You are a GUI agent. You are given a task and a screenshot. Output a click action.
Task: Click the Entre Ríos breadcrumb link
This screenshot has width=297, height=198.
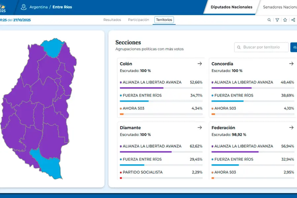pos(62,7)
